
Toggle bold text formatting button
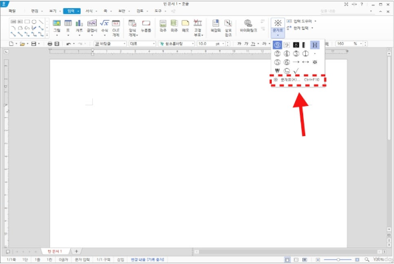pyautogui.click(x=239, y=43)
